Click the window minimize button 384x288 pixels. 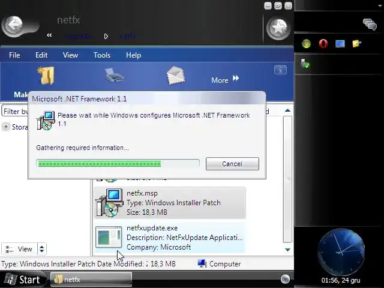tap(268, 5)
